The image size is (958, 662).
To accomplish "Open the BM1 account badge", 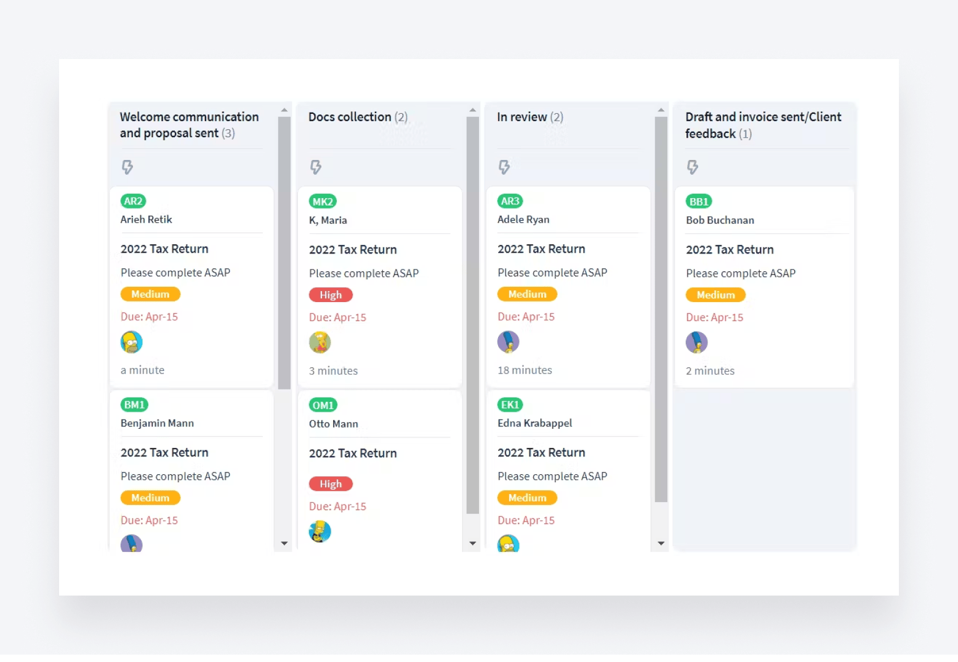I will 134,405.
